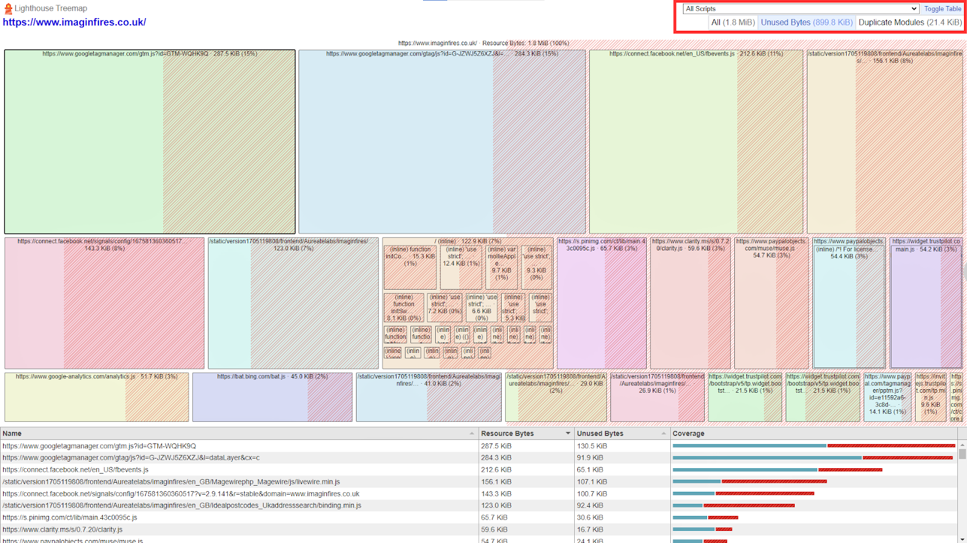Click the gtm.js row in the table

pos(479,446)
